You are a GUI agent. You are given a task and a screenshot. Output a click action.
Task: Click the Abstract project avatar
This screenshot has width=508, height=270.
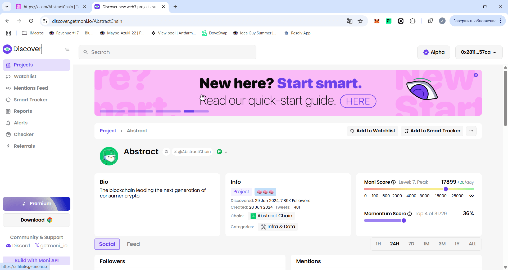click(x=109, y=156)
